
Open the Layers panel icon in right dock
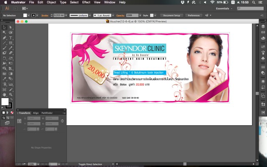tap(263, 26)
